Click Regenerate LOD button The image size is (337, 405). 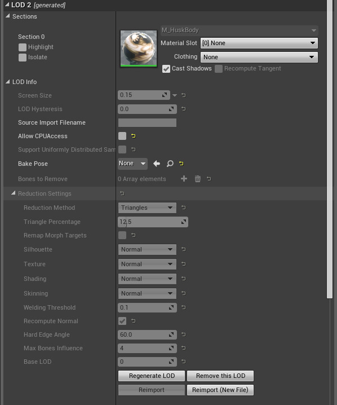click(x=152, y=376)
